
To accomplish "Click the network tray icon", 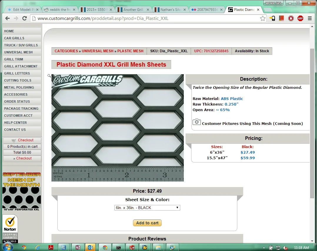I will (278, 248).
